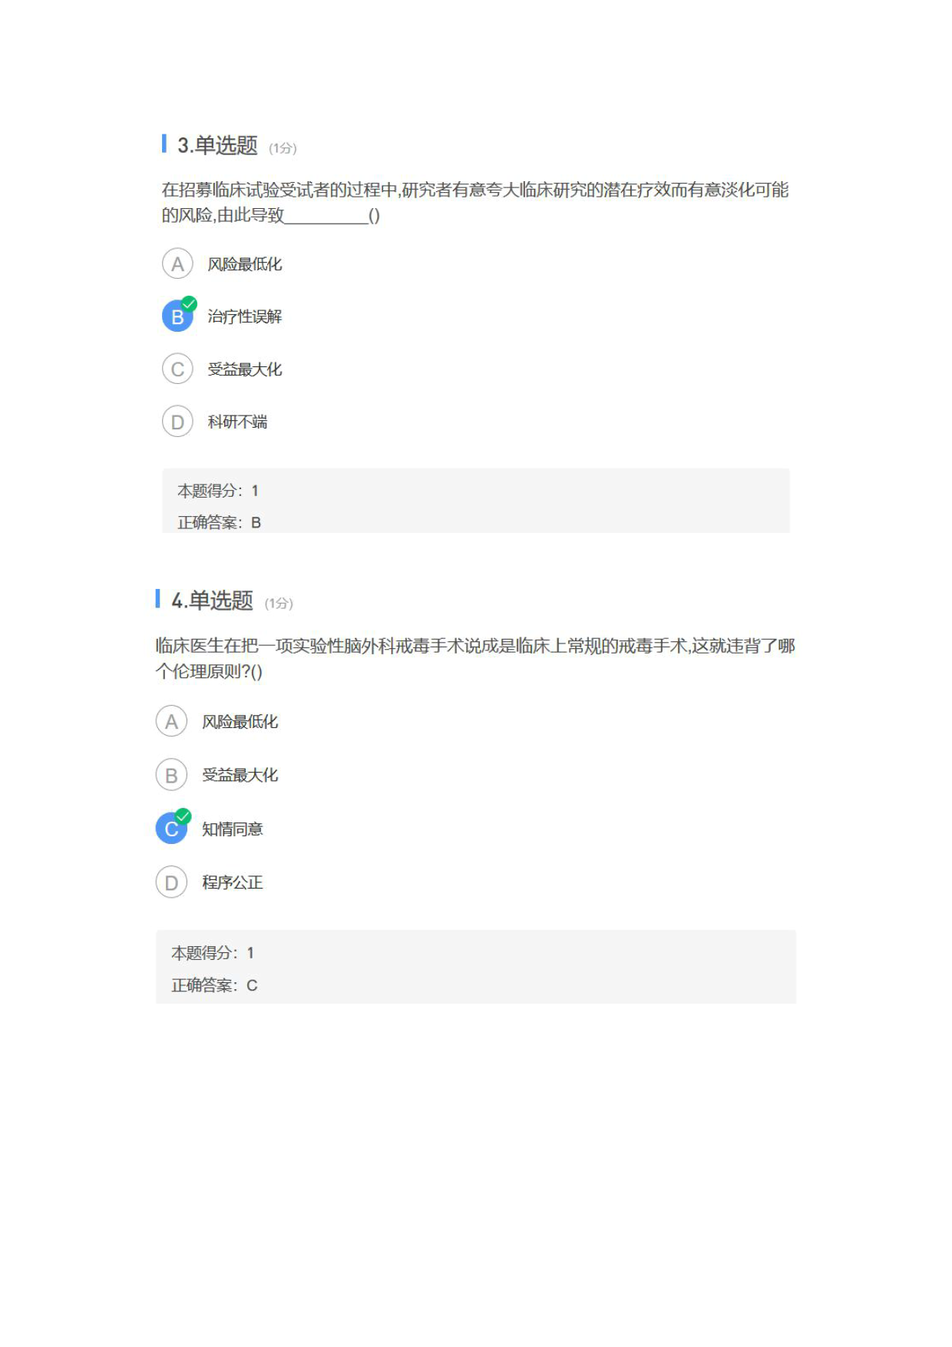
Task: Select option D in question 3
Action: click(x=177, y=422)
